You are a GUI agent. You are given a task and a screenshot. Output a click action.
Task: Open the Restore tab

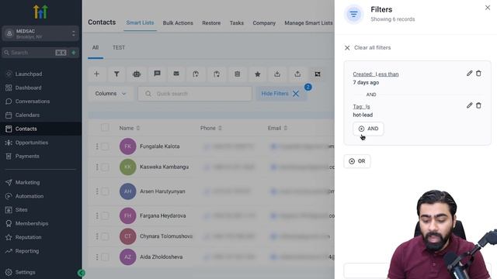211,23
